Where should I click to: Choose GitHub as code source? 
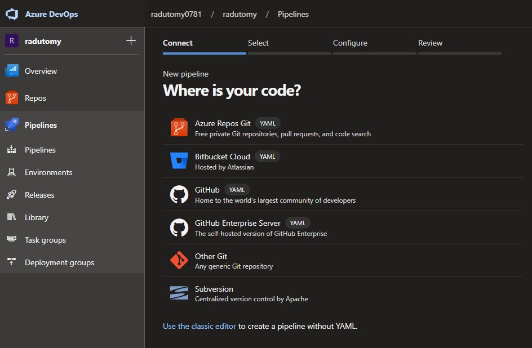343,194
